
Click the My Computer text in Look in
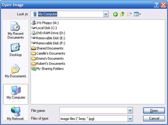(48, 14)
